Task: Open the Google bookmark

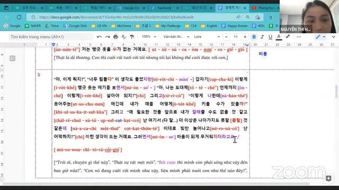Action: point(12,26)
